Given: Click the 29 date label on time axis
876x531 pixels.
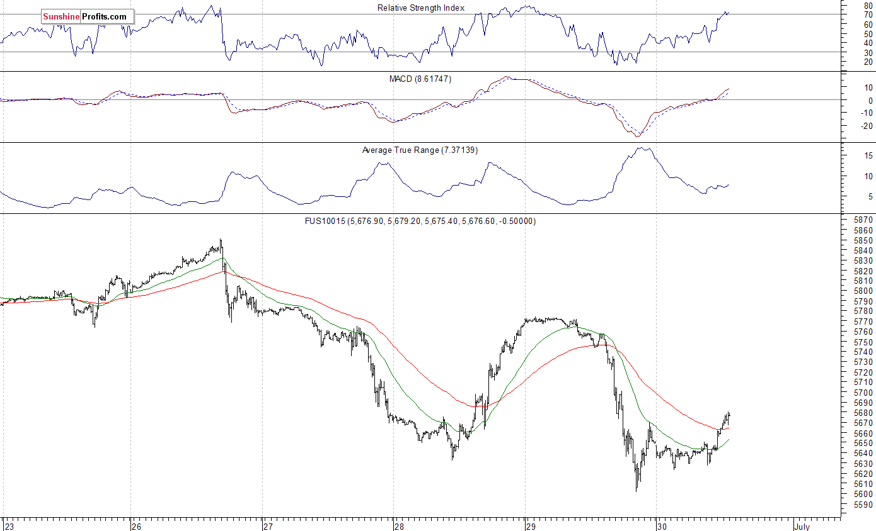Looking at the screenshot, I should [x=531, y=526].
